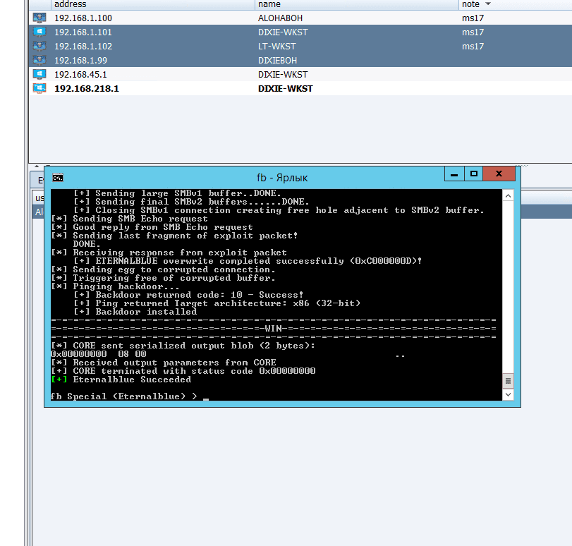The width and height of the screenshot is (572, 546).
Task: Minimize the fb - Ярлык console window
Action: pyautogui.click(x=454, y=174)
